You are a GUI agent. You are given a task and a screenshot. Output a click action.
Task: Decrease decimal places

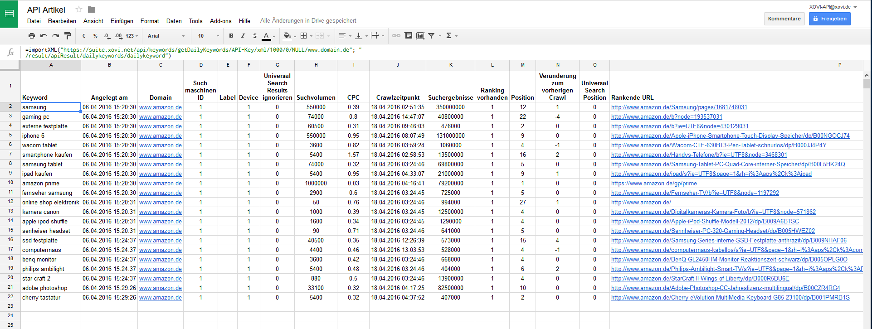(107, 36)
